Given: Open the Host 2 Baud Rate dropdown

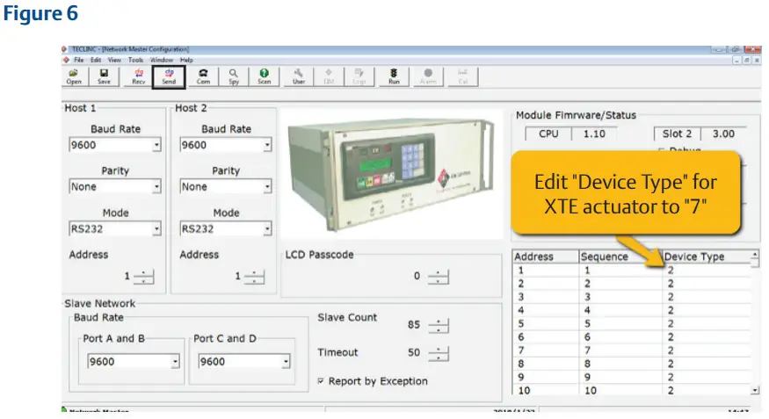Looking at the screenshot, I should click(267, 145).
